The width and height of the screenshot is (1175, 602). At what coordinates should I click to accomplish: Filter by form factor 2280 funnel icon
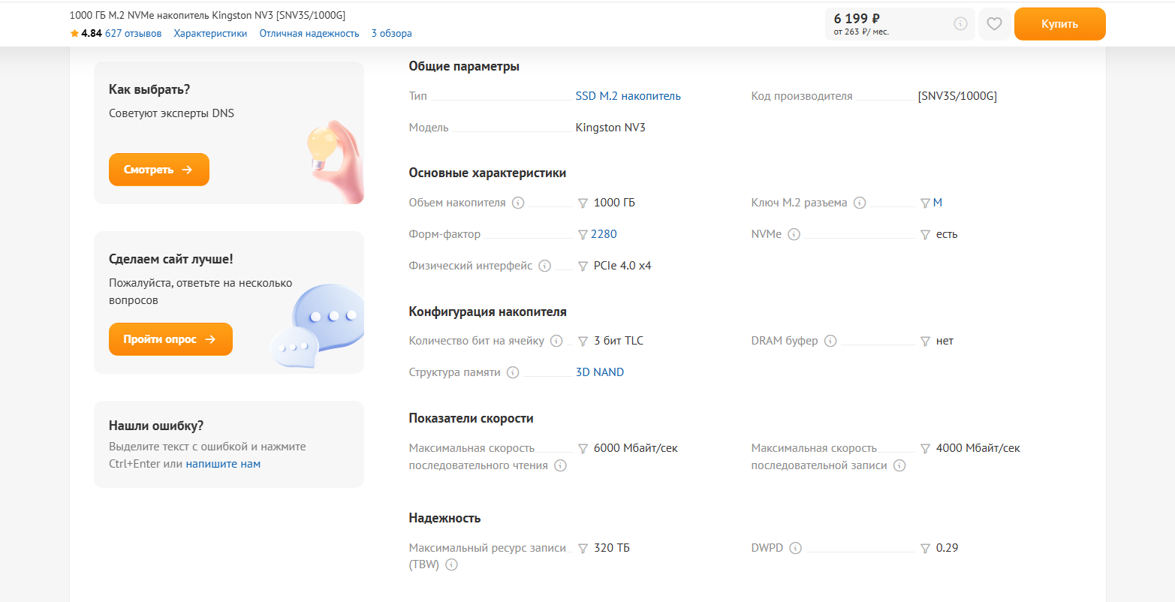tap(583, 235)
